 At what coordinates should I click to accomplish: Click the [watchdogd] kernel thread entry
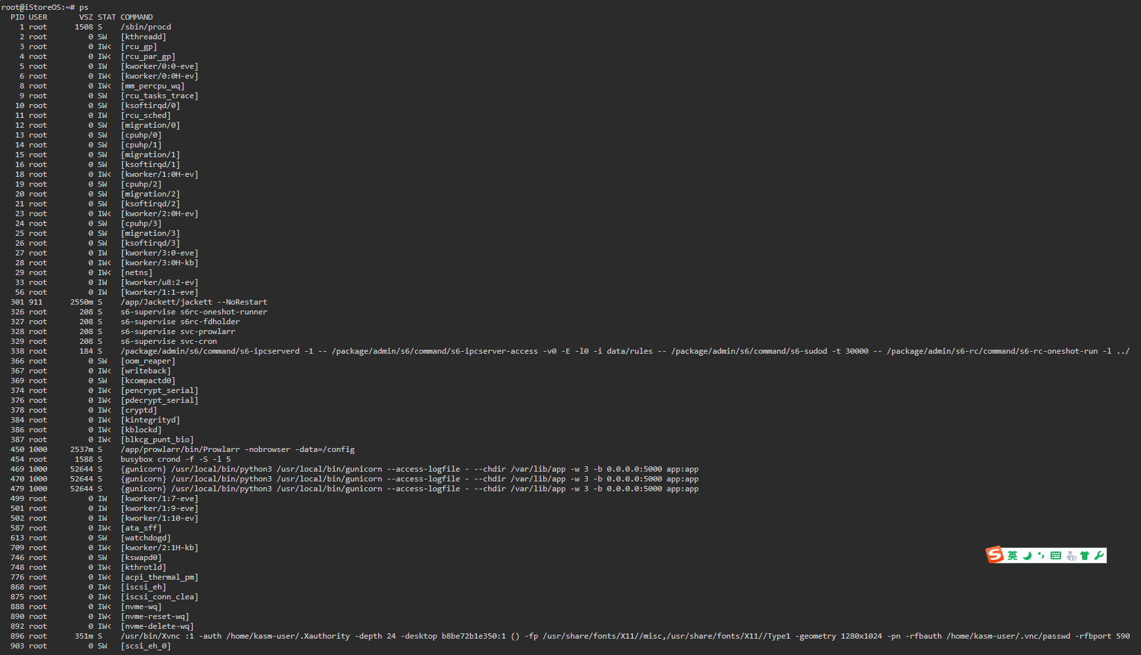tap(145, 538)
